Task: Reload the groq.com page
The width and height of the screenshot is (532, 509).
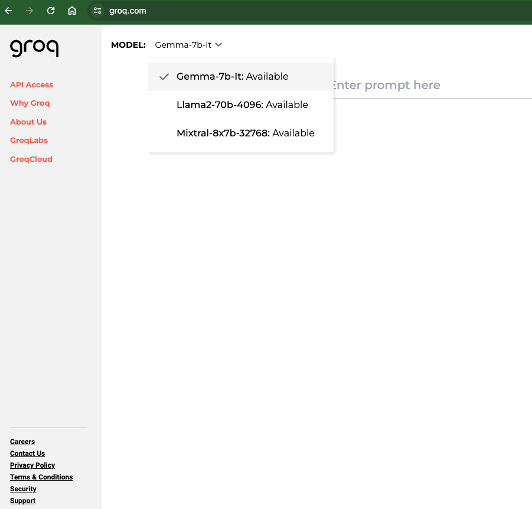Action: tap(51, 11)
